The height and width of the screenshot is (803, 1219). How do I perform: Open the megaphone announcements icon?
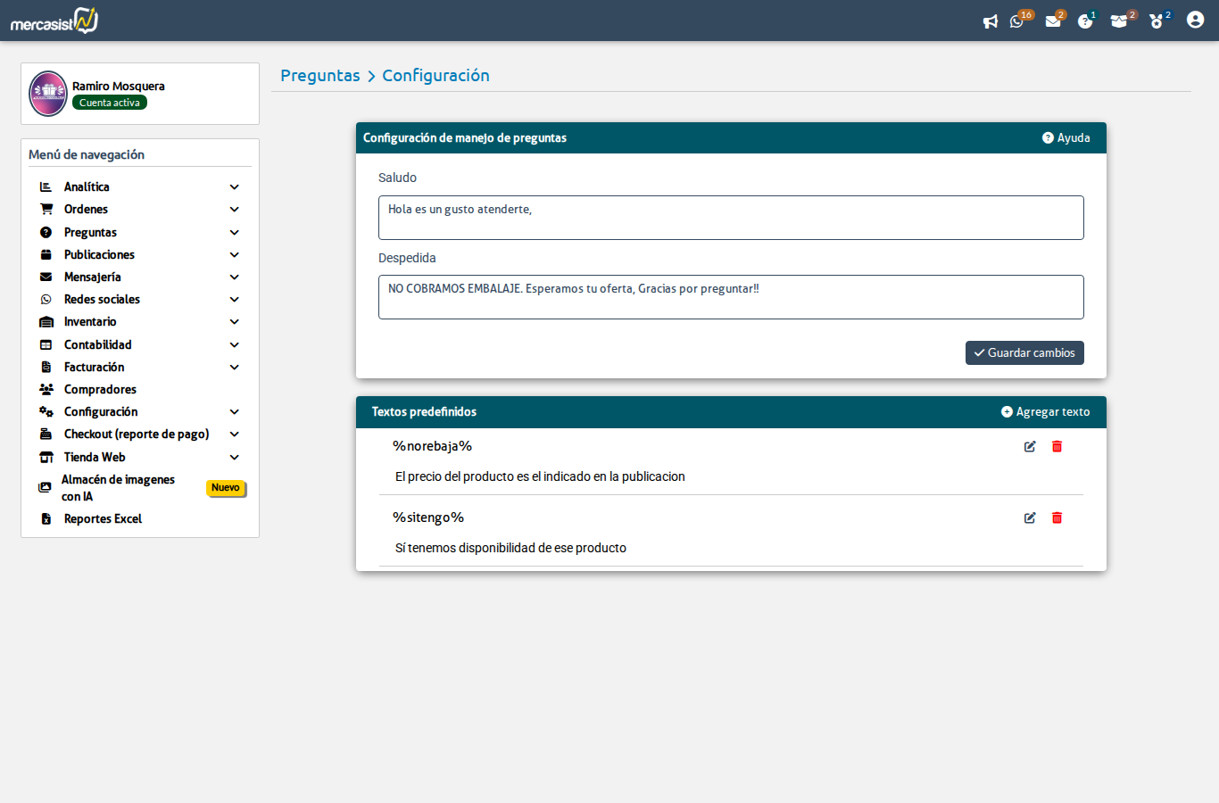[x=990, y=21]
